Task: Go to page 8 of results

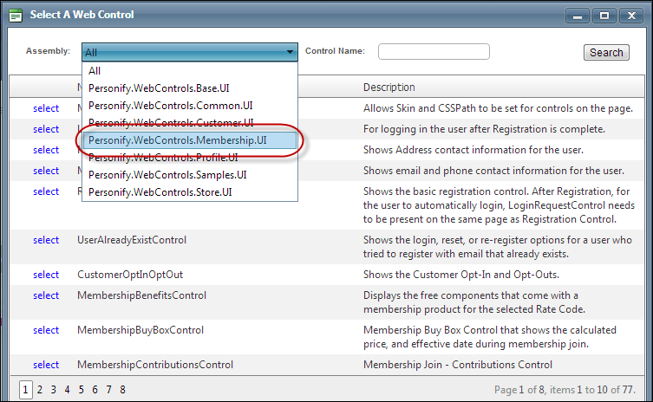Action: coord(122,390)
